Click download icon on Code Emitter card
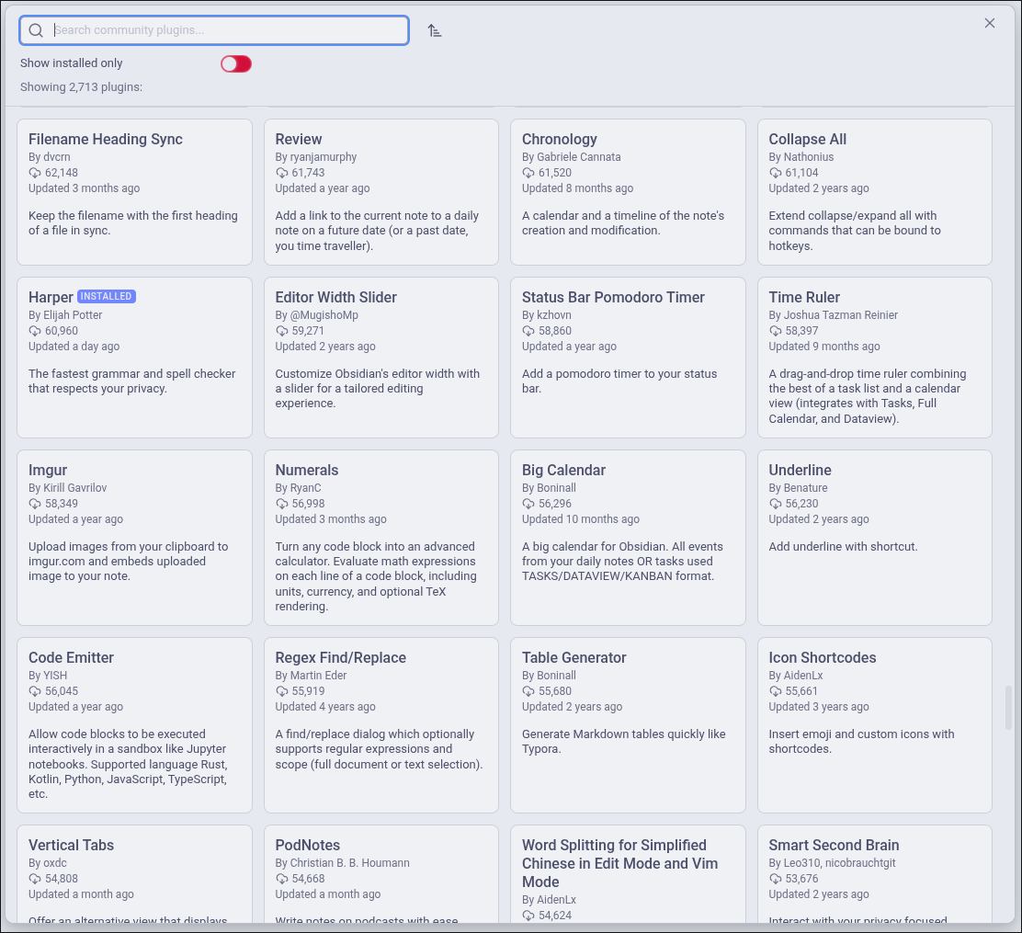This screenshot has width=1022, height=933. click(35, 691)
